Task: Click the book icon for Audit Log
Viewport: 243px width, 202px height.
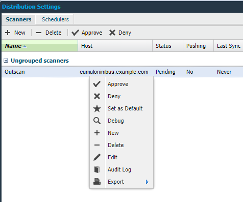Action: [97, 169]
